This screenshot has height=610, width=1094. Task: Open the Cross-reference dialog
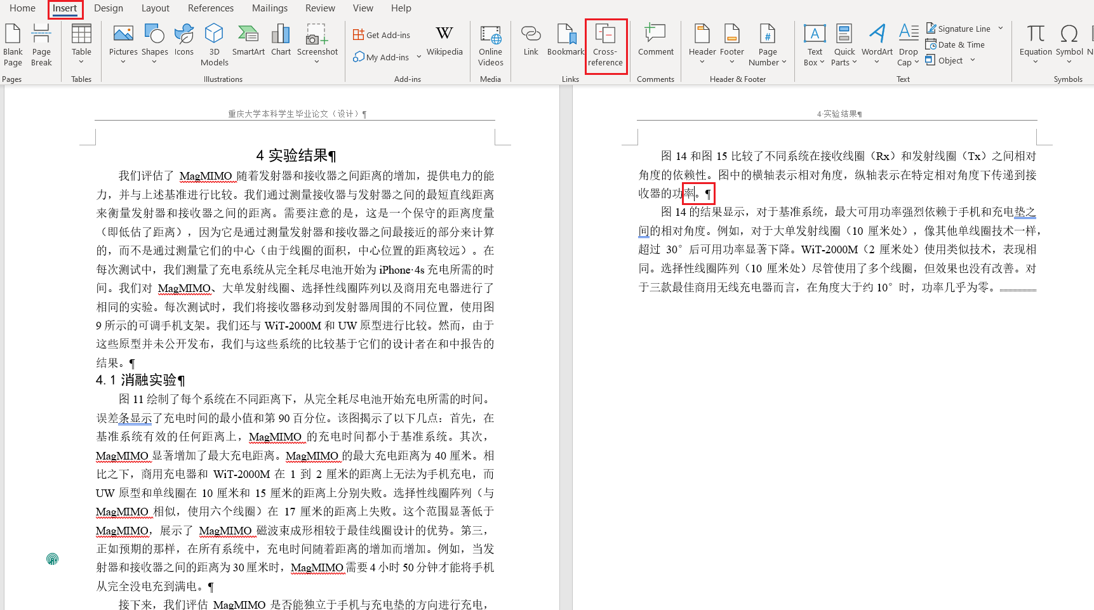(x=605, y=45)
